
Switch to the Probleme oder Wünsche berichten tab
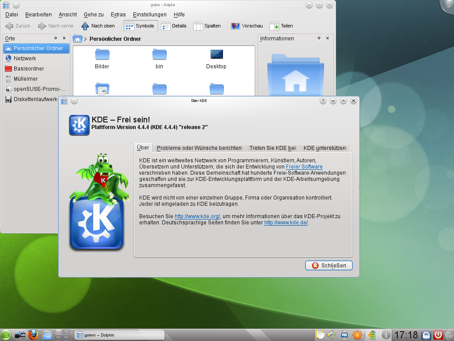pos(199,148)
